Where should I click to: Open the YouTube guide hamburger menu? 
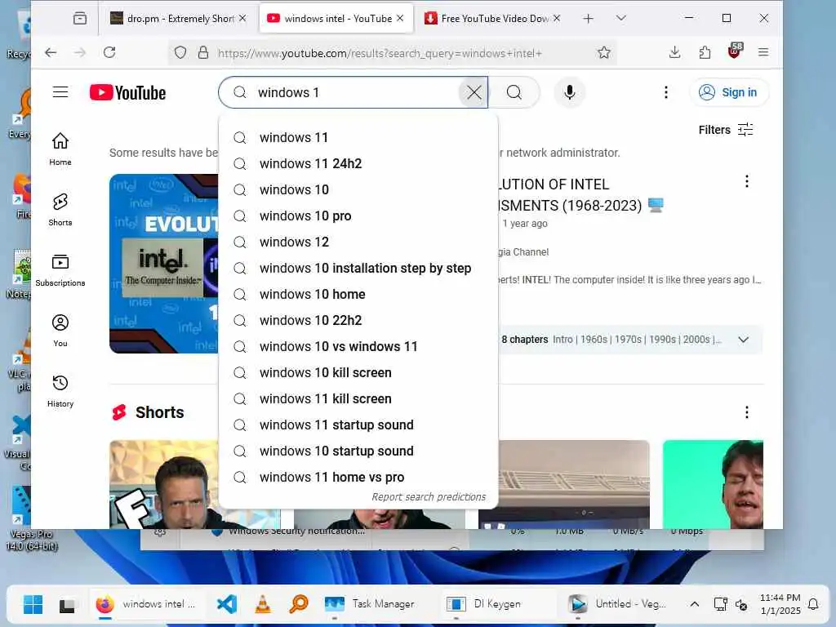pos(60,92)
